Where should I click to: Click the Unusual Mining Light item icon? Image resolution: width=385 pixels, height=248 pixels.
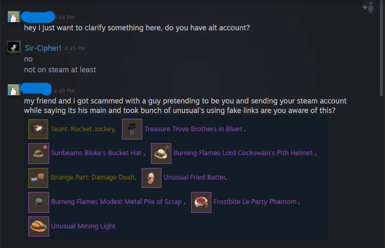(38, 226)
